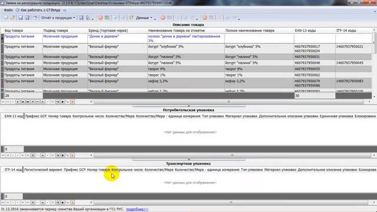The image size is (377, 212).
Task: Refresh data in consumer packaging navigator
Action: (58, 155)
